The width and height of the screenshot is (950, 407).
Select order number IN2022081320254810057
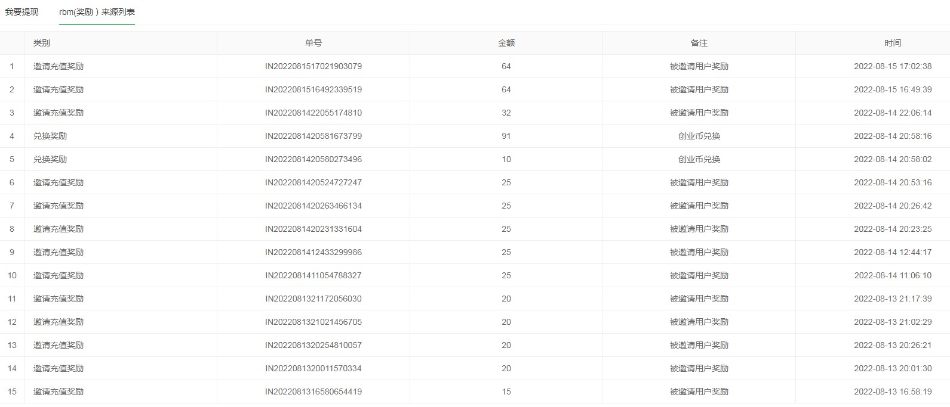tap(313, 345)
